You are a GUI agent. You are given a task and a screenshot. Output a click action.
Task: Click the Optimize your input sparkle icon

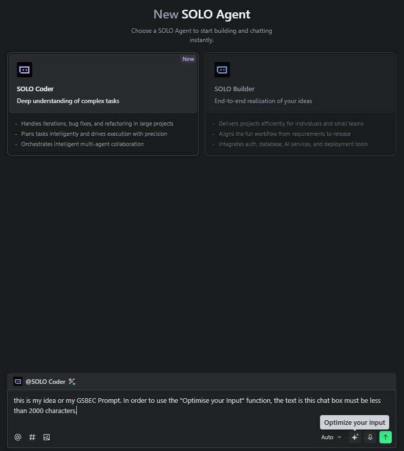point(354,437)
